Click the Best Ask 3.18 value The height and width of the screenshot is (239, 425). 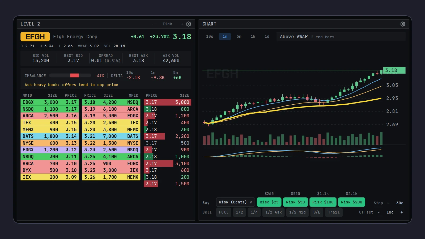point(138,61)
